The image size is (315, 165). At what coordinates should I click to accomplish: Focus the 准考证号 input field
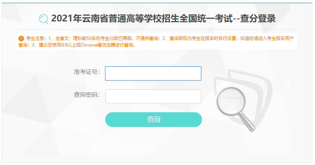[x=153, y=73]
